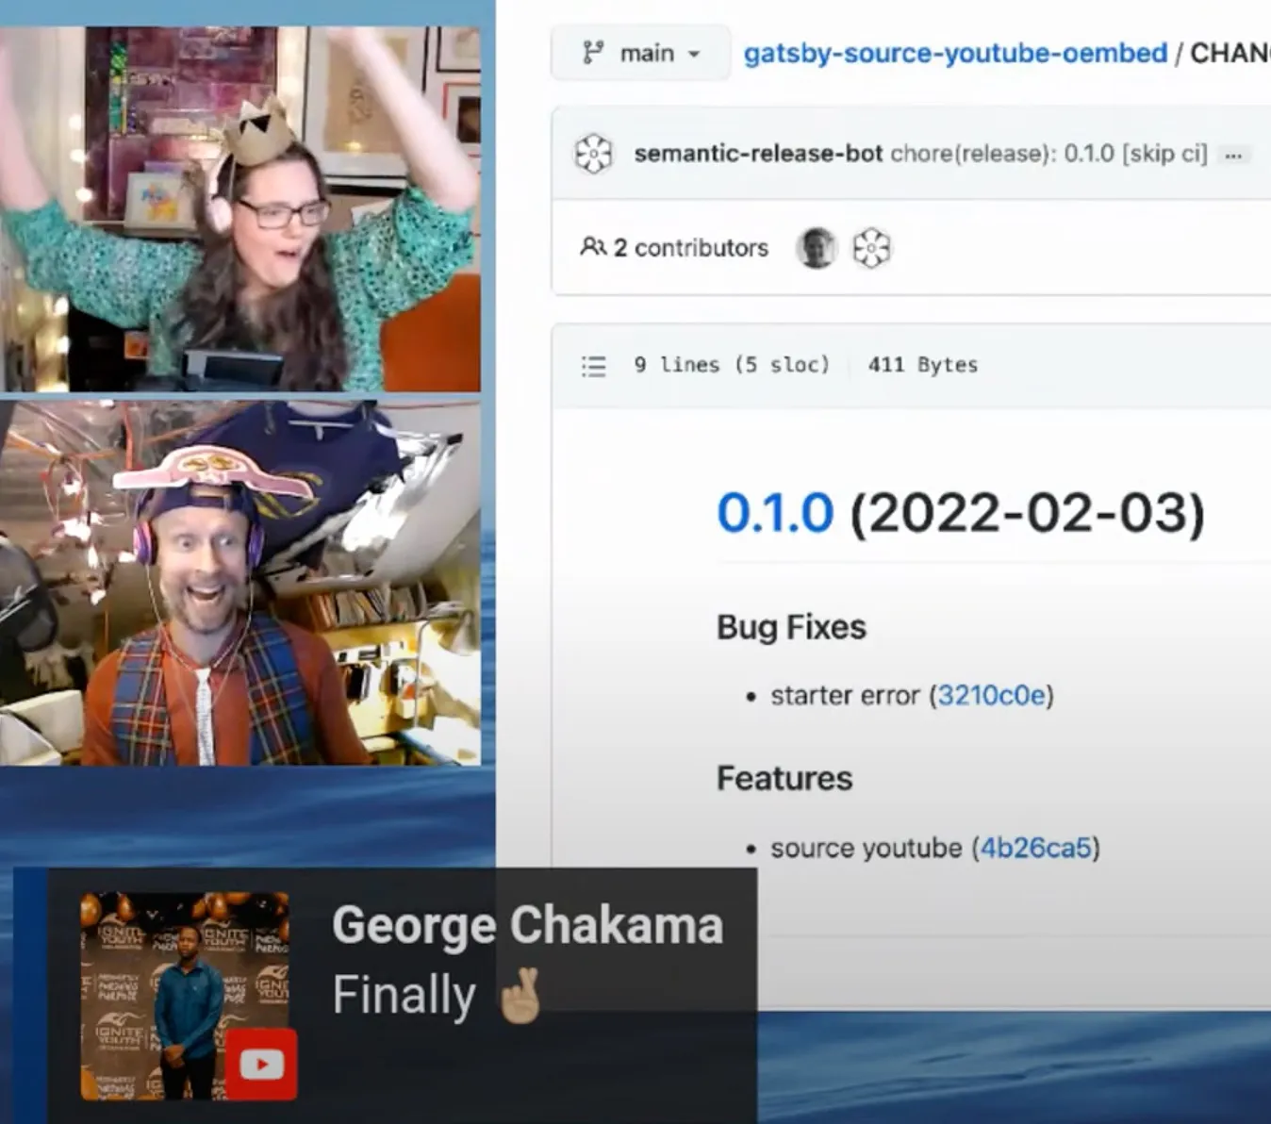Viewport: 1271px width, 1124px height.
Task: Click the line-list icon beside 9 lines
Action: tap(594, 365)
